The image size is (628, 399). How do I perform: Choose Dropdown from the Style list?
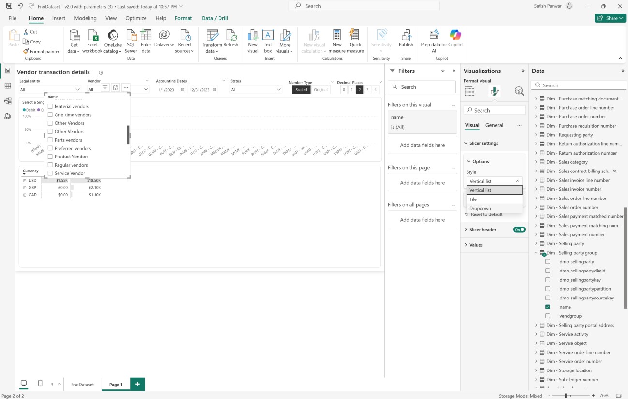point(480,208)
